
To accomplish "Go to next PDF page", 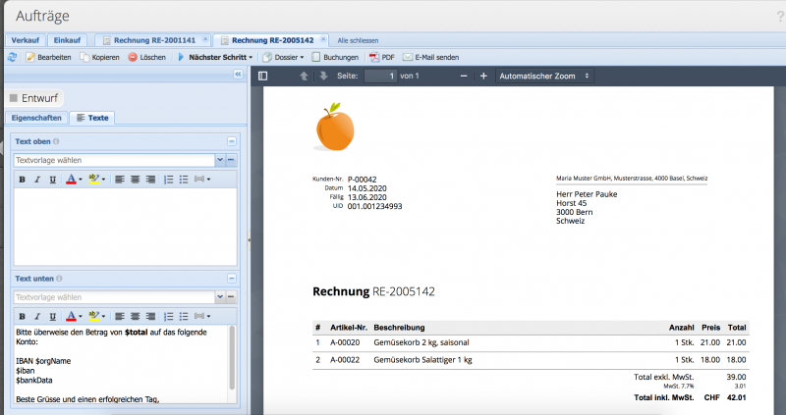I will (323, 77).
